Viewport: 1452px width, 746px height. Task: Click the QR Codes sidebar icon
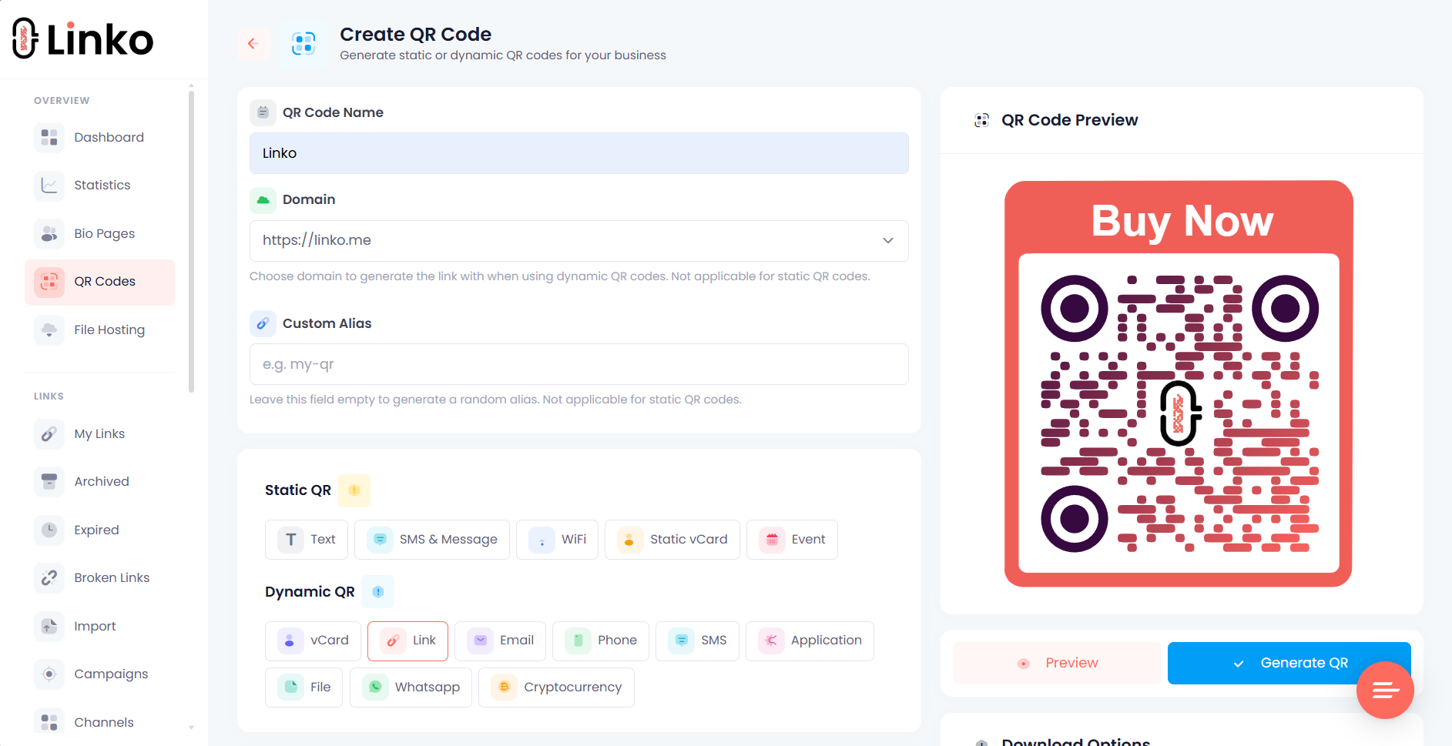[49, 282]
